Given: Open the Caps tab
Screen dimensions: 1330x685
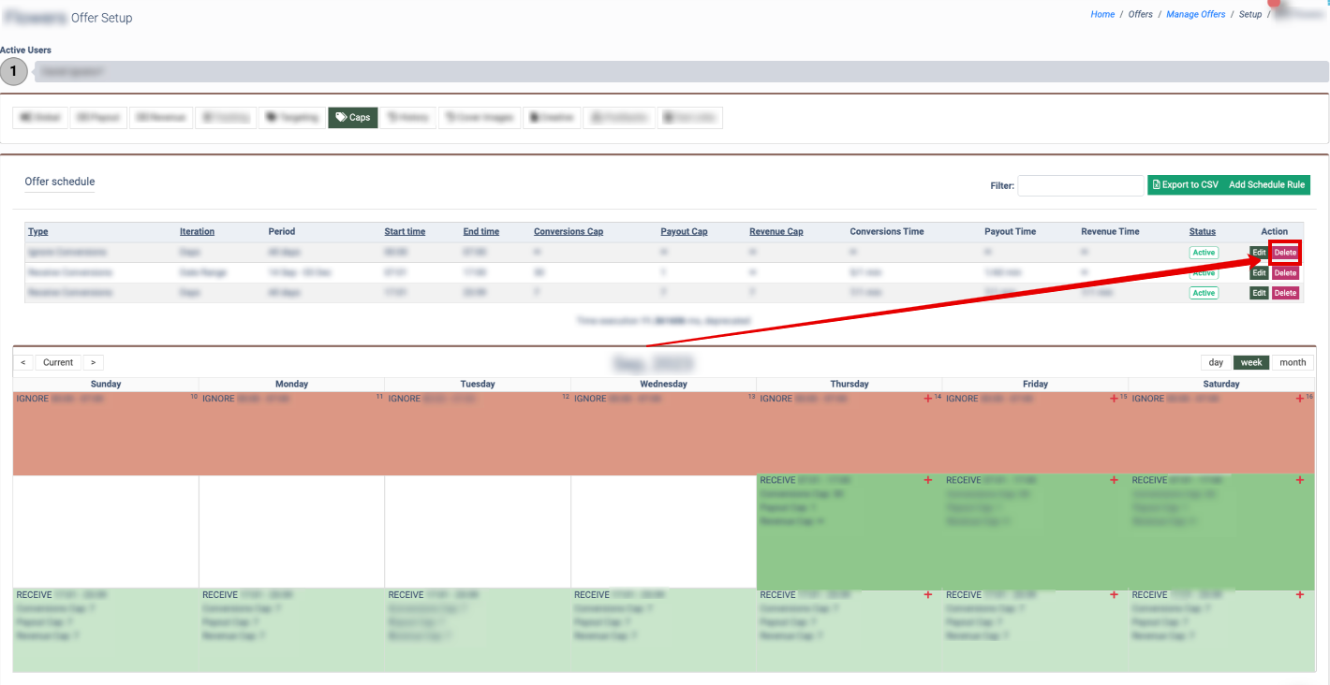Looking at the screenshot, I should tap(353, 118).
